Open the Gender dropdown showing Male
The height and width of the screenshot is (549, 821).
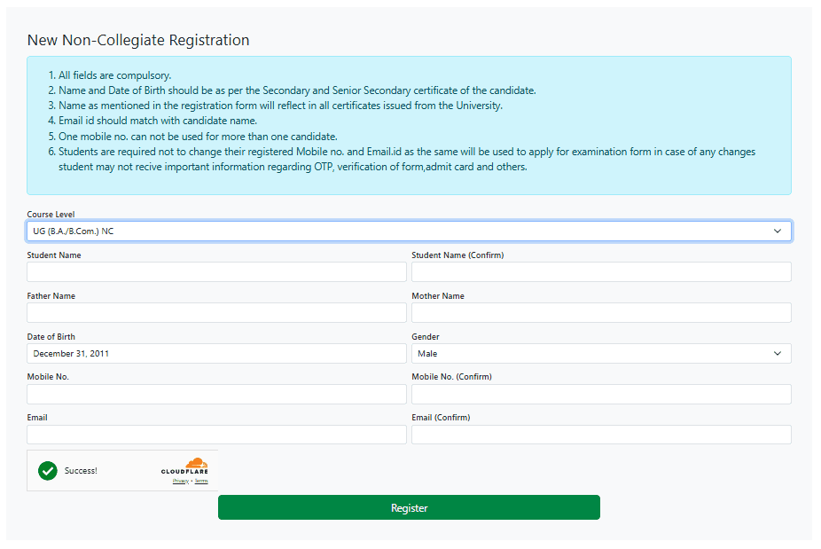[600, 353]
